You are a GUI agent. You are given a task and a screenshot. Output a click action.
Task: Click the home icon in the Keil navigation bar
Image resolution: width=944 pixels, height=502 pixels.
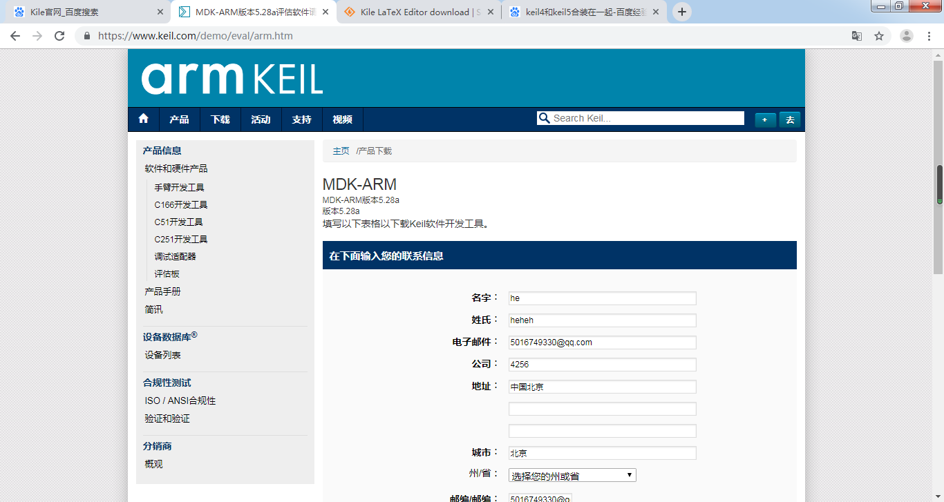click(143, 119)
